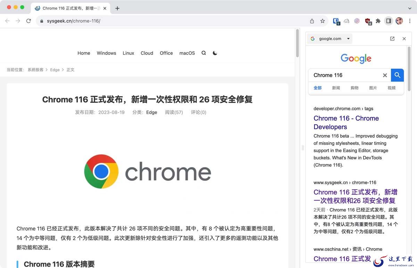The width and height of the screenshot is (417, 268).
Task: Click 系统极客 breadcrumb link
Action: (x=35, y=70)
